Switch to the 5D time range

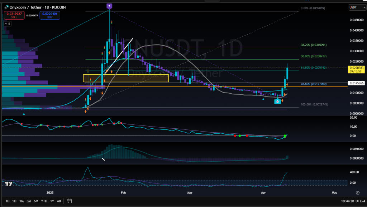[14, 201]
